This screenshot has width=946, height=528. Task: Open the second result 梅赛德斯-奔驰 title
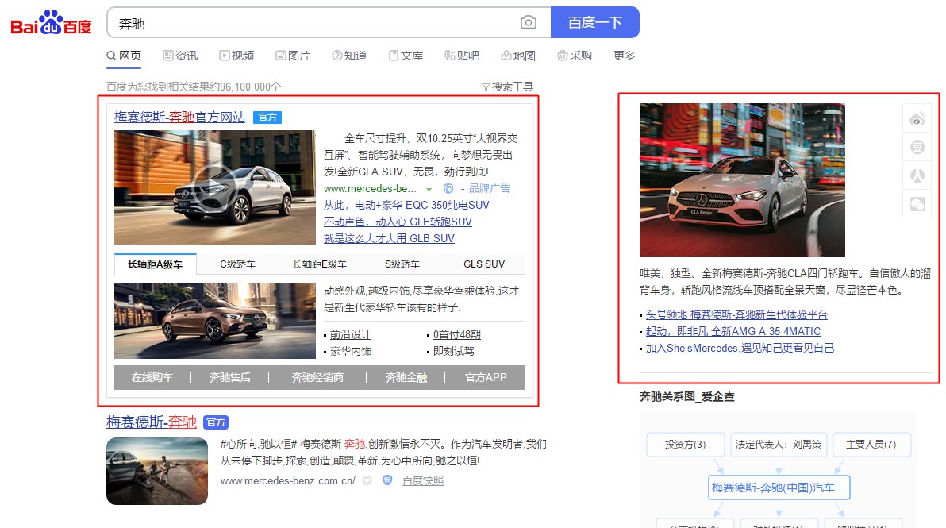152,422
